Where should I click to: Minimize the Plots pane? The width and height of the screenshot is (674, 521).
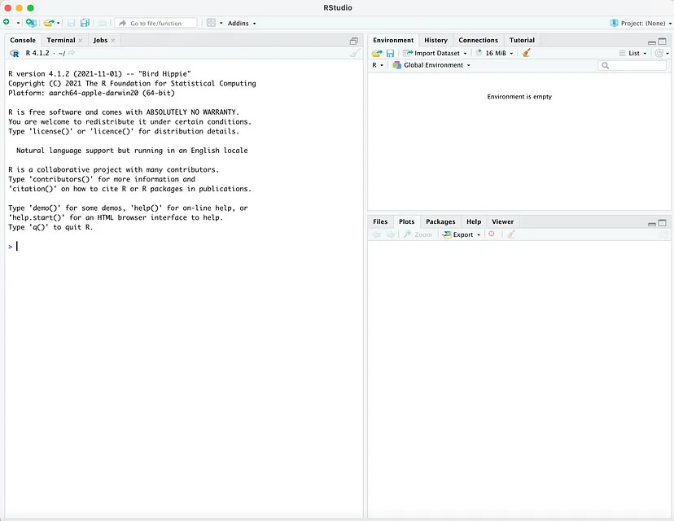652,224
